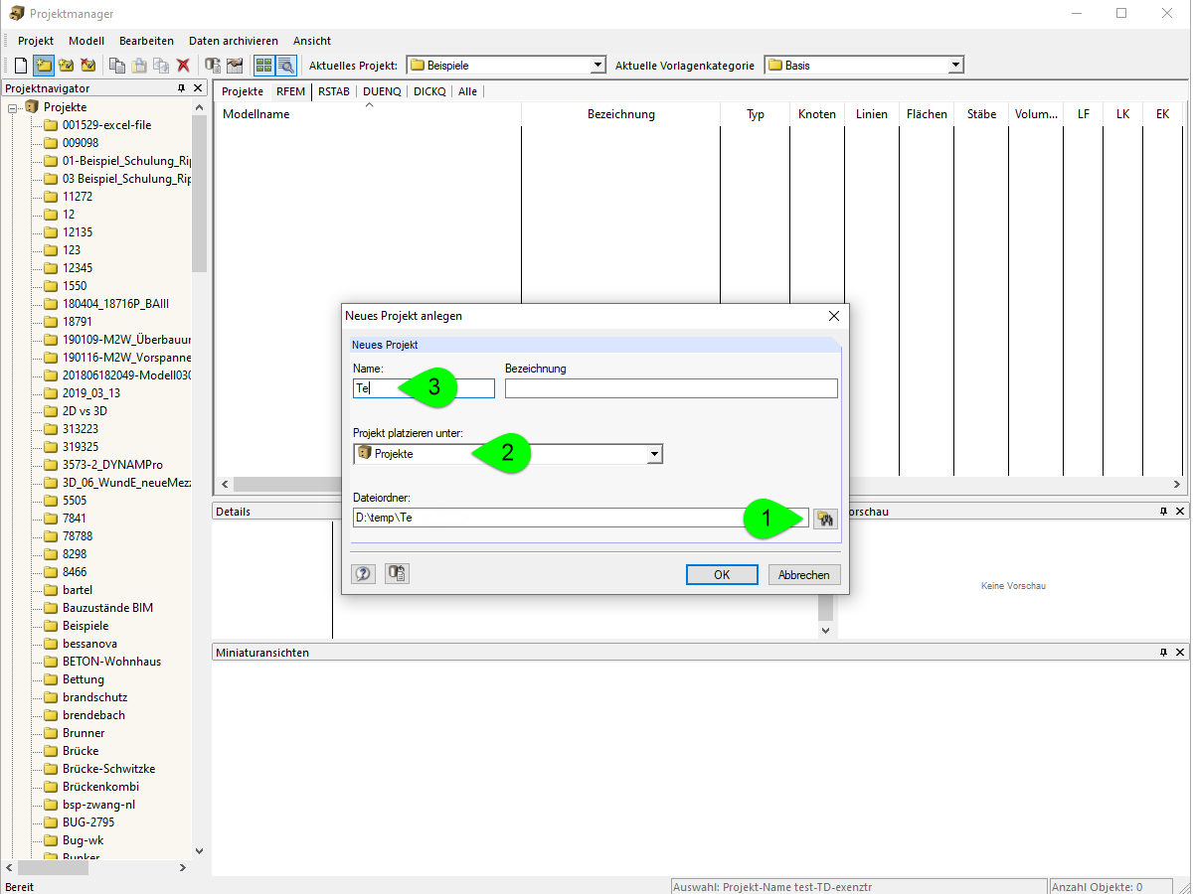
Task: Click the paste toolbar icon
Action: pyautogui.click(x=138, y=65)
